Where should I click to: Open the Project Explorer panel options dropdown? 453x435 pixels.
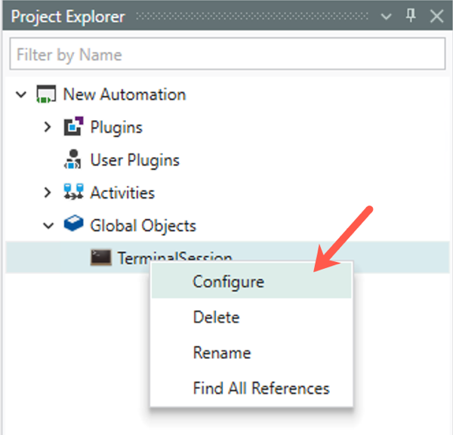[x=386, y=17]
